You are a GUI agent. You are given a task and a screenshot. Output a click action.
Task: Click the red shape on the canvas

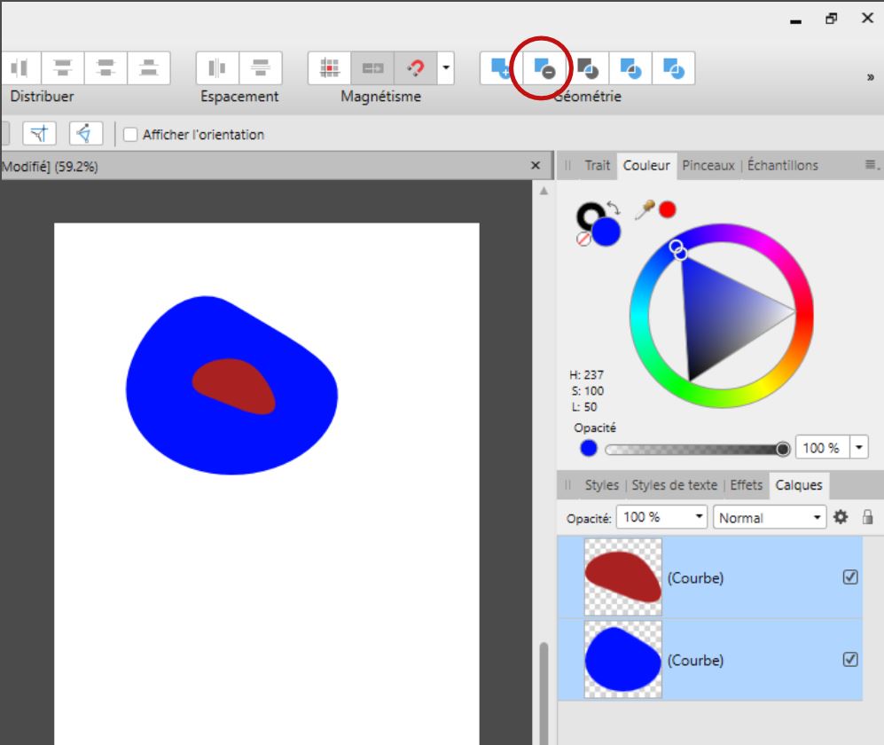point(234,387)
